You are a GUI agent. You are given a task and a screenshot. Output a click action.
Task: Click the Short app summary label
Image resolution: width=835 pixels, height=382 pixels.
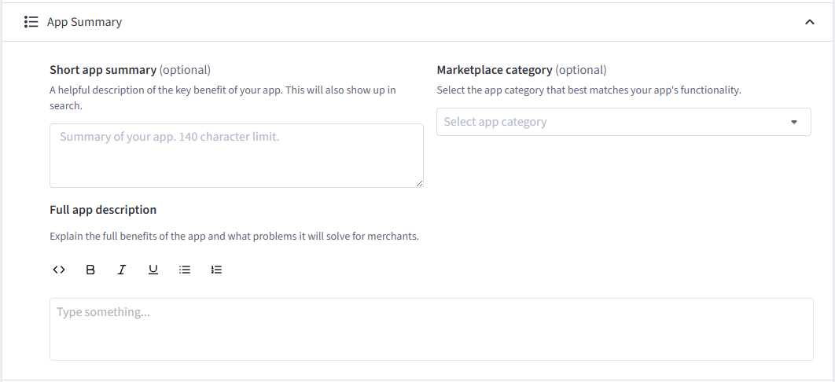coord(103,70)
